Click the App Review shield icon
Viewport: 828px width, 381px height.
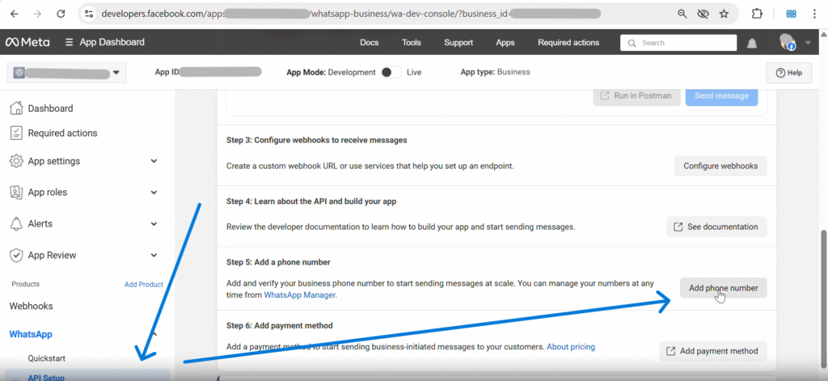tap(16, 255)
